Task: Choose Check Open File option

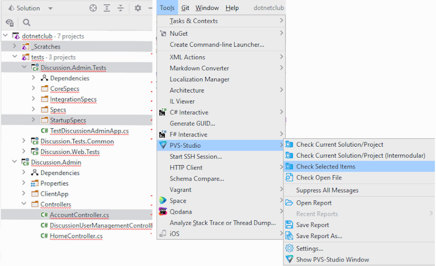Action: (319, 177)
